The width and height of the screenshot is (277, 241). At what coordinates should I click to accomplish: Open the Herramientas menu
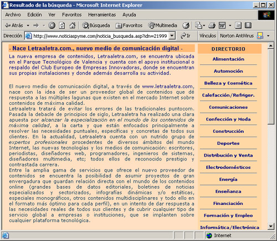[x=102, y=14]
